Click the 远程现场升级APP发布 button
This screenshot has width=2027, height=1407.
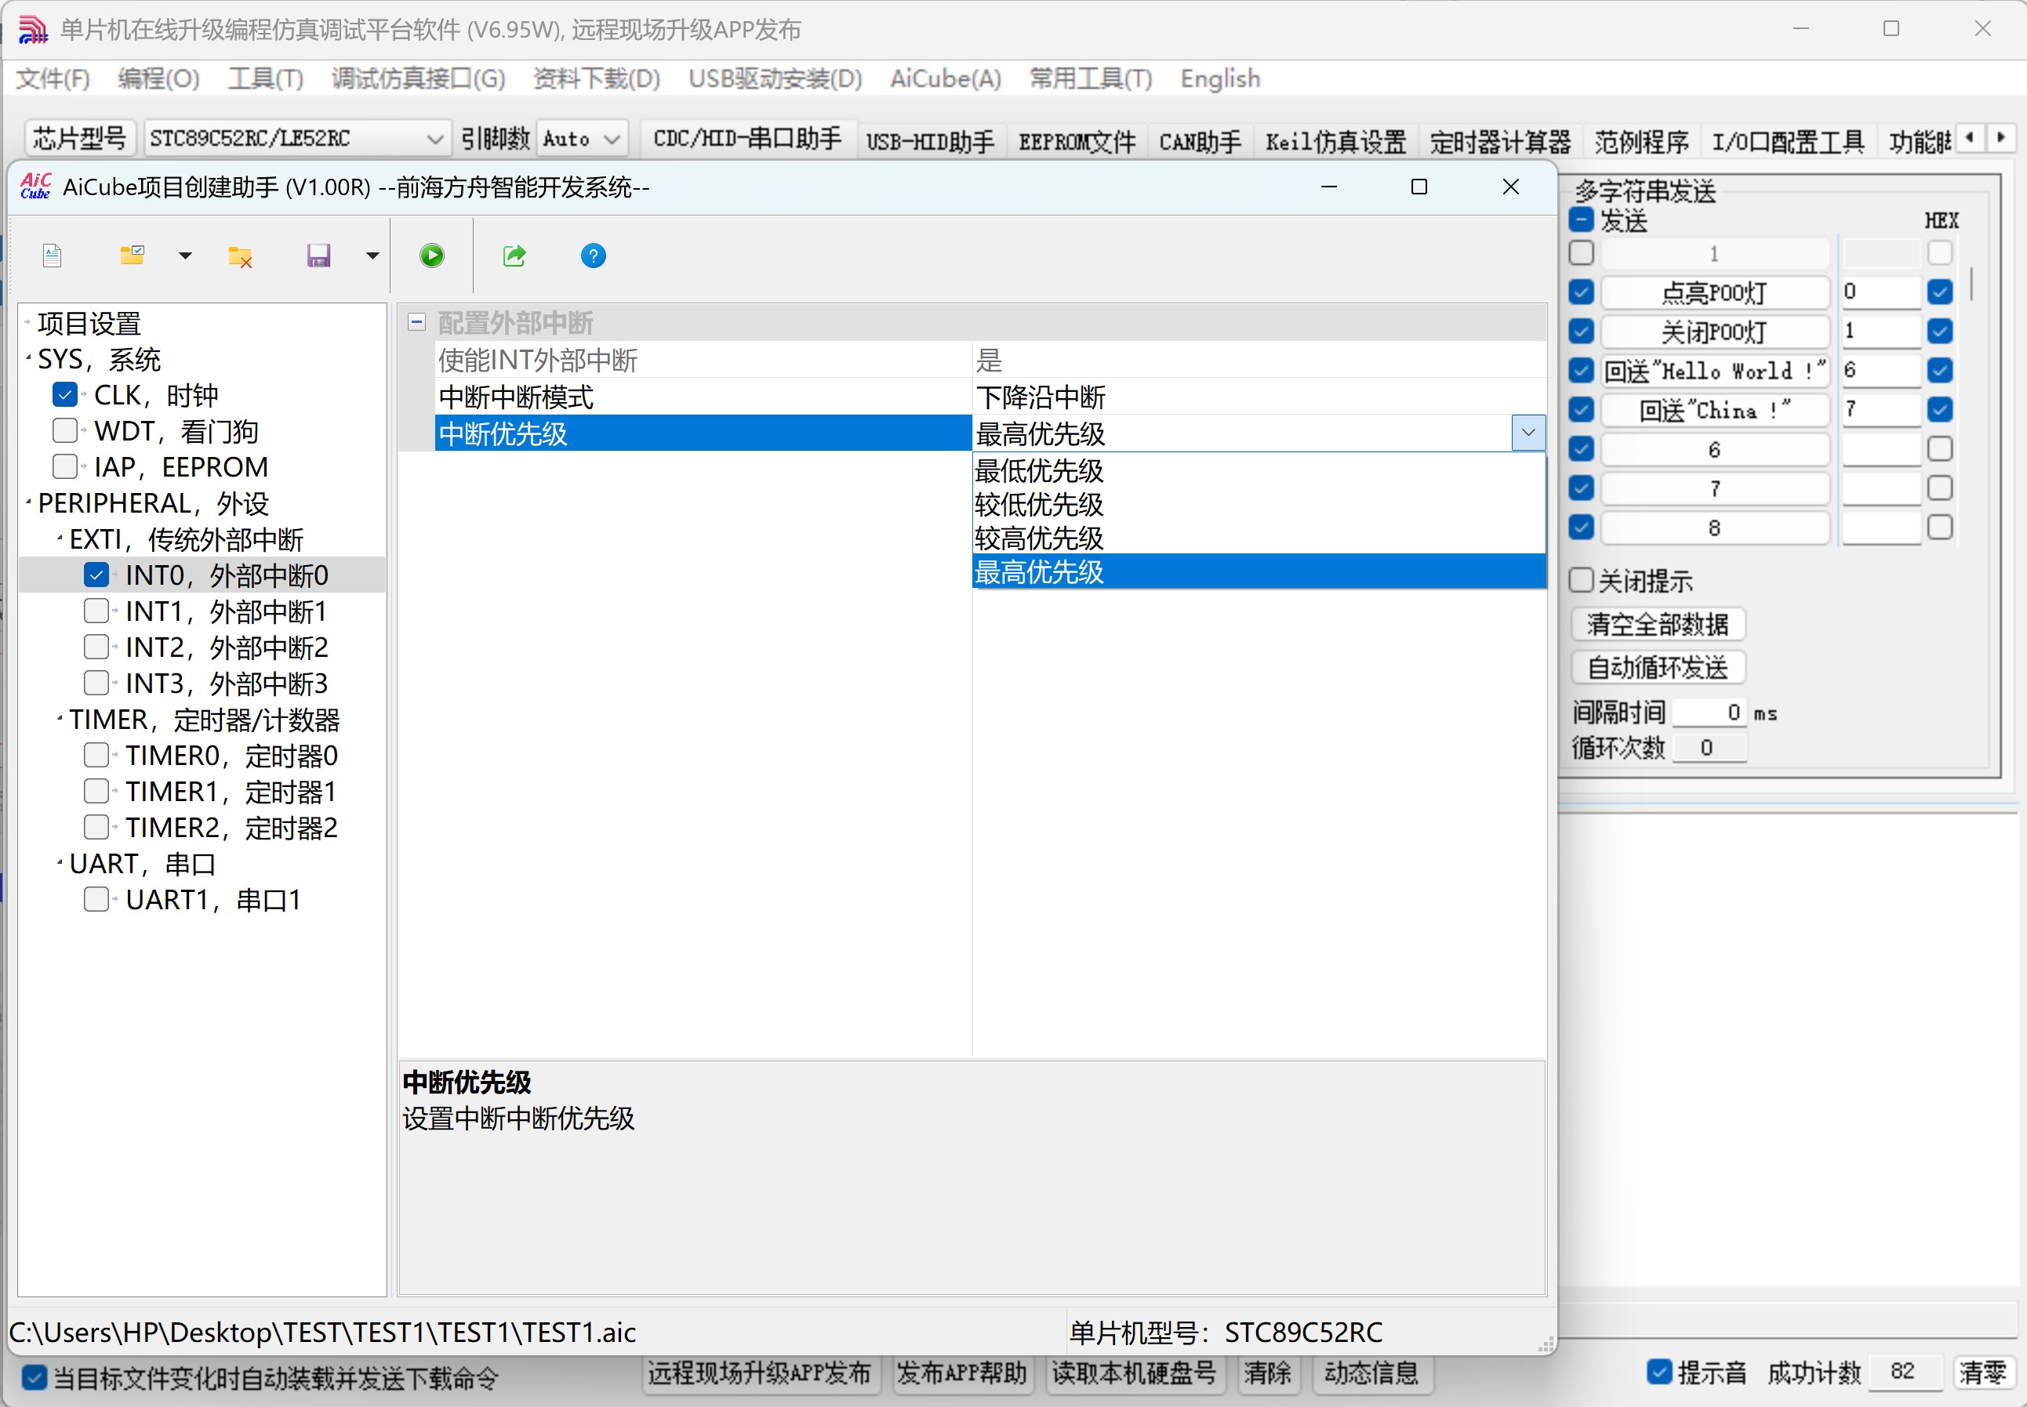tap(760, 1373)
